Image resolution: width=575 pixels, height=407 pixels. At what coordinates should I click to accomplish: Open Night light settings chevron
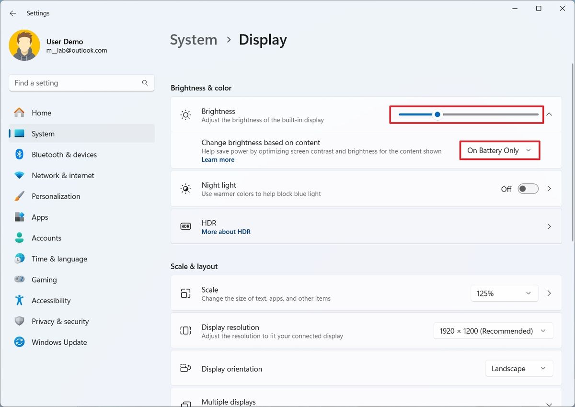pos(549,189)
